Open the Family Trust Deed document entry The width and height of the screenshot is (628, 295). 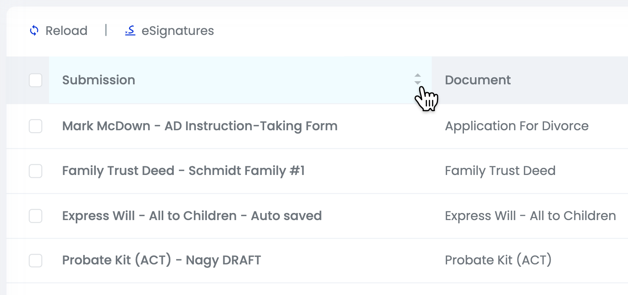[500, 171]
